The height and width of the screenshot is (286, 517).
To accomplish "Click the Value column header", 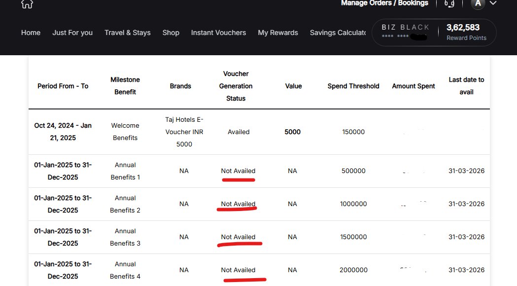I will tap(293, 86).
